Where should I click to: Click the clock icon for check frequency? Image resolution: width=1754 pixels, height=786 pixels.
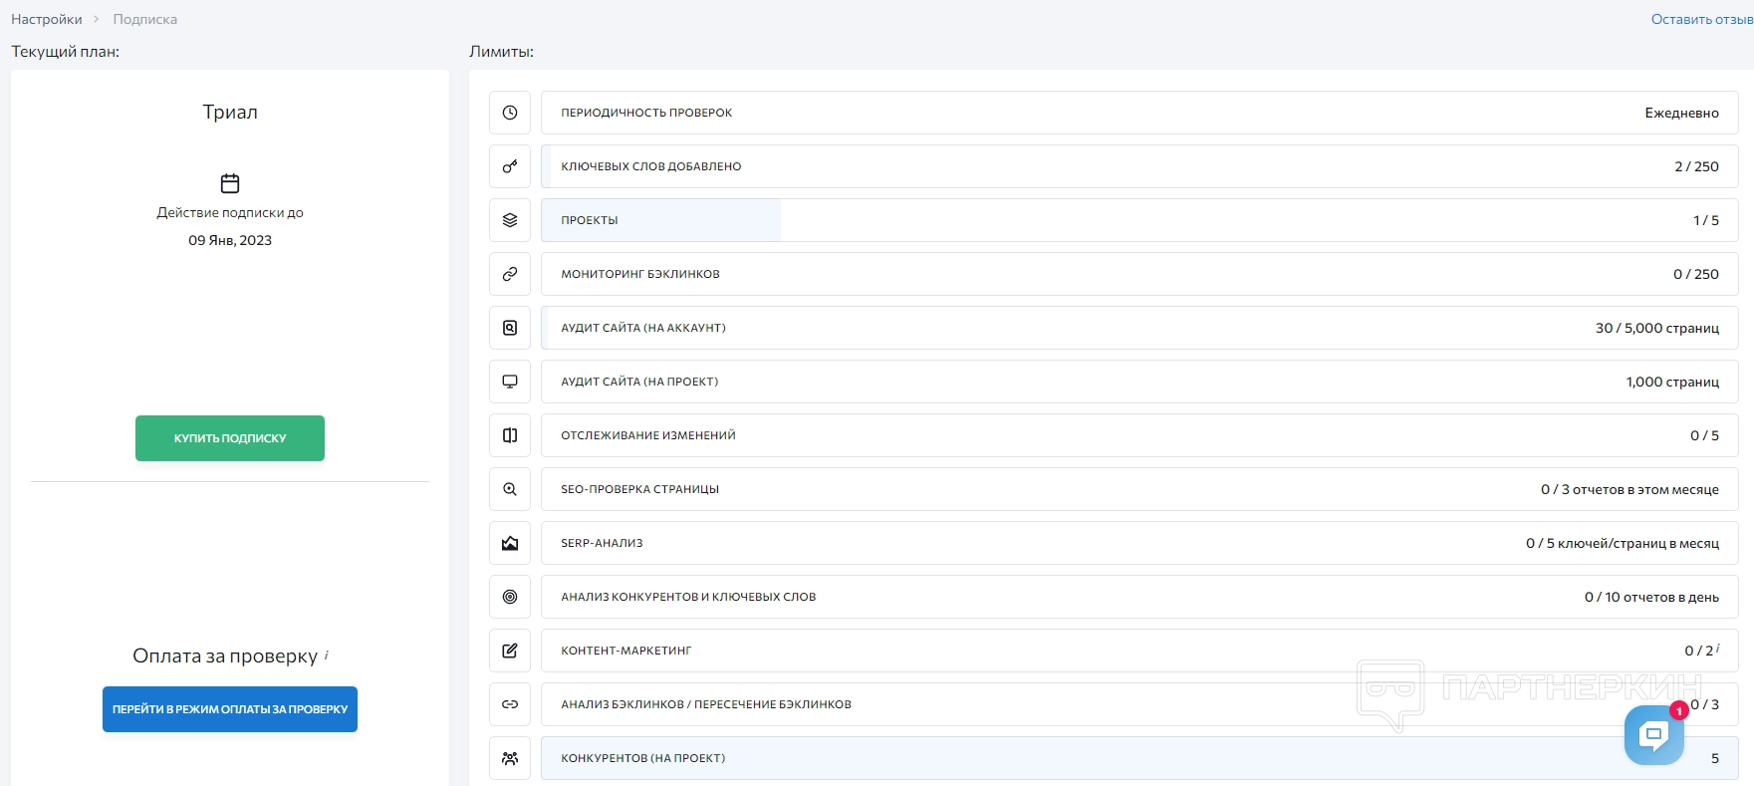click(x=510, y=113)
